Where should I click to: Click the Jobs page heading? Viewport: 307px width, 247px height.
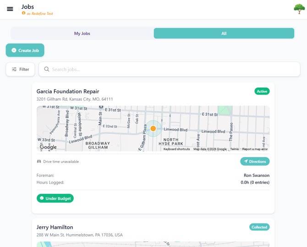[x=27, y=7]
